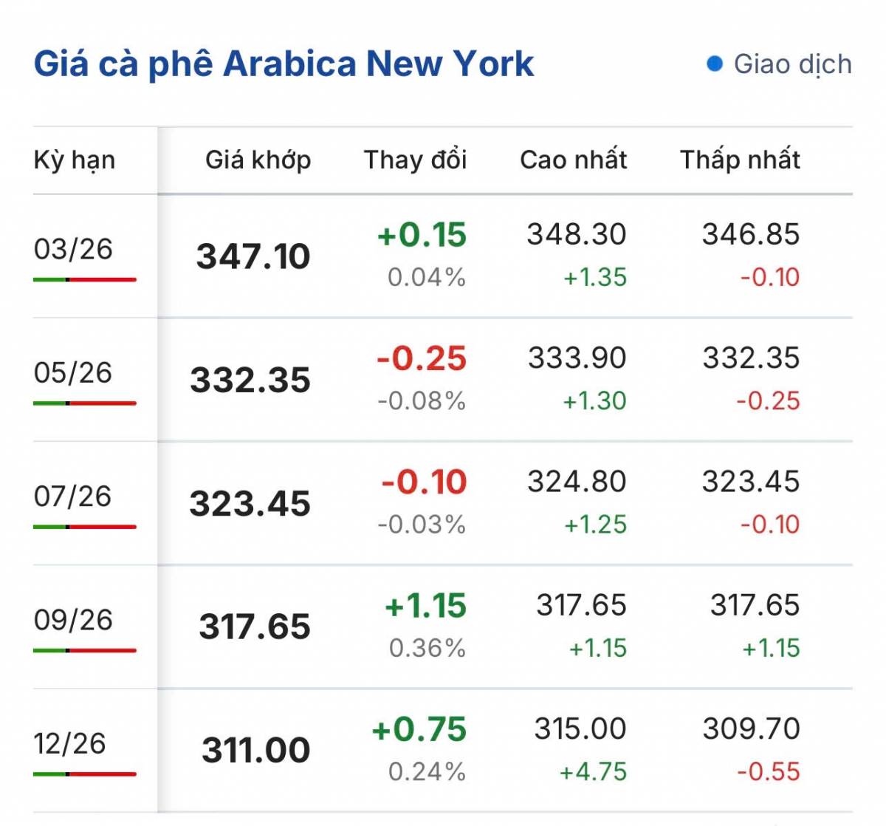
Task: Select the 12/26 contract term
Action: 70,743
